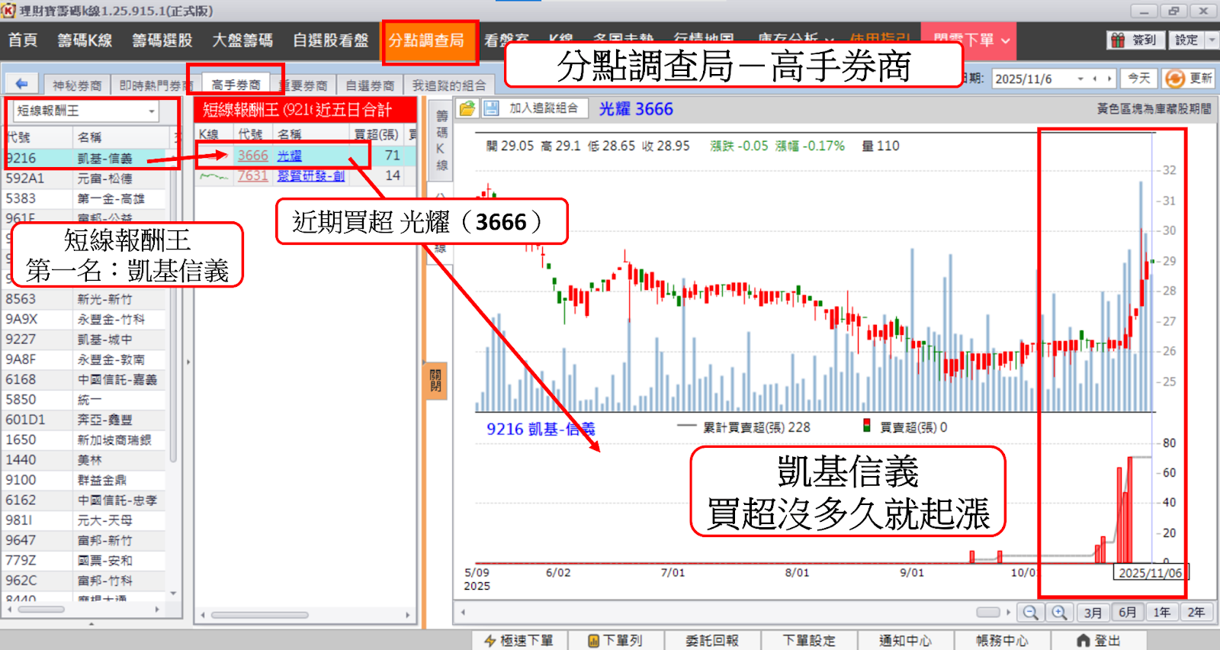Switch to the 我追蹤的組合 tab
Viewport: 1220px width, 650px height.
click(x=449, y=85)
